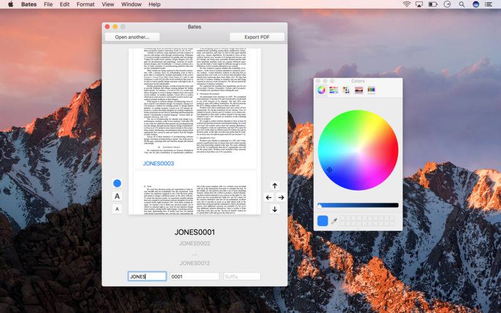The image size is (501, 313).
Task: Switch to color sliders tab
Action: coord(334,90)
